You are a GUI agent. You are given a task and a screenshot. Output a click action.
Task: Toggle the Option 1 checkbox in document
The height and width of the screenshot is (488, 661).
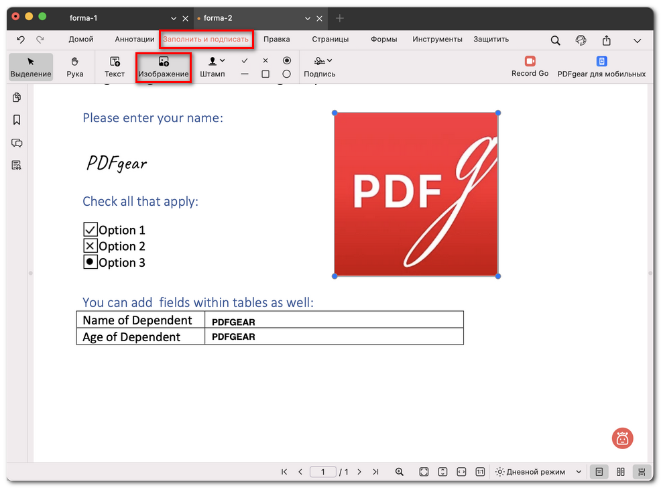click(x=91, y=230)
